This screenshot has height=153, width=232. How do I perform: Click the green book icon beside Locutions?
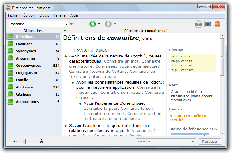tap(10, 44)
